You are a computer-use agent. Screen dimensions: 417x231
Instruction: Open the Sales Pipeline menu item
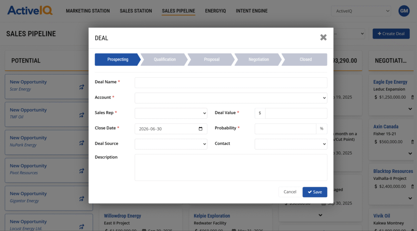[178, 11]
